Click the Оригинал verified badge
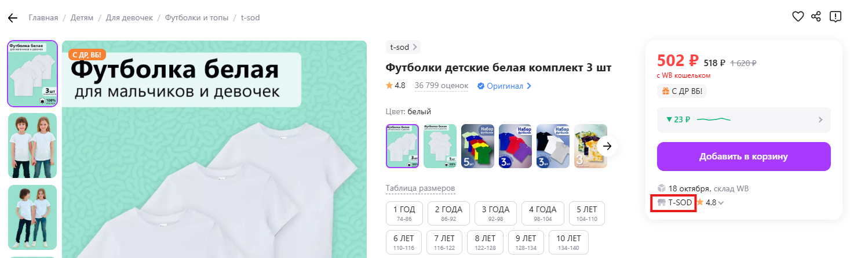850x258 pixels. (x=504, y=86)
